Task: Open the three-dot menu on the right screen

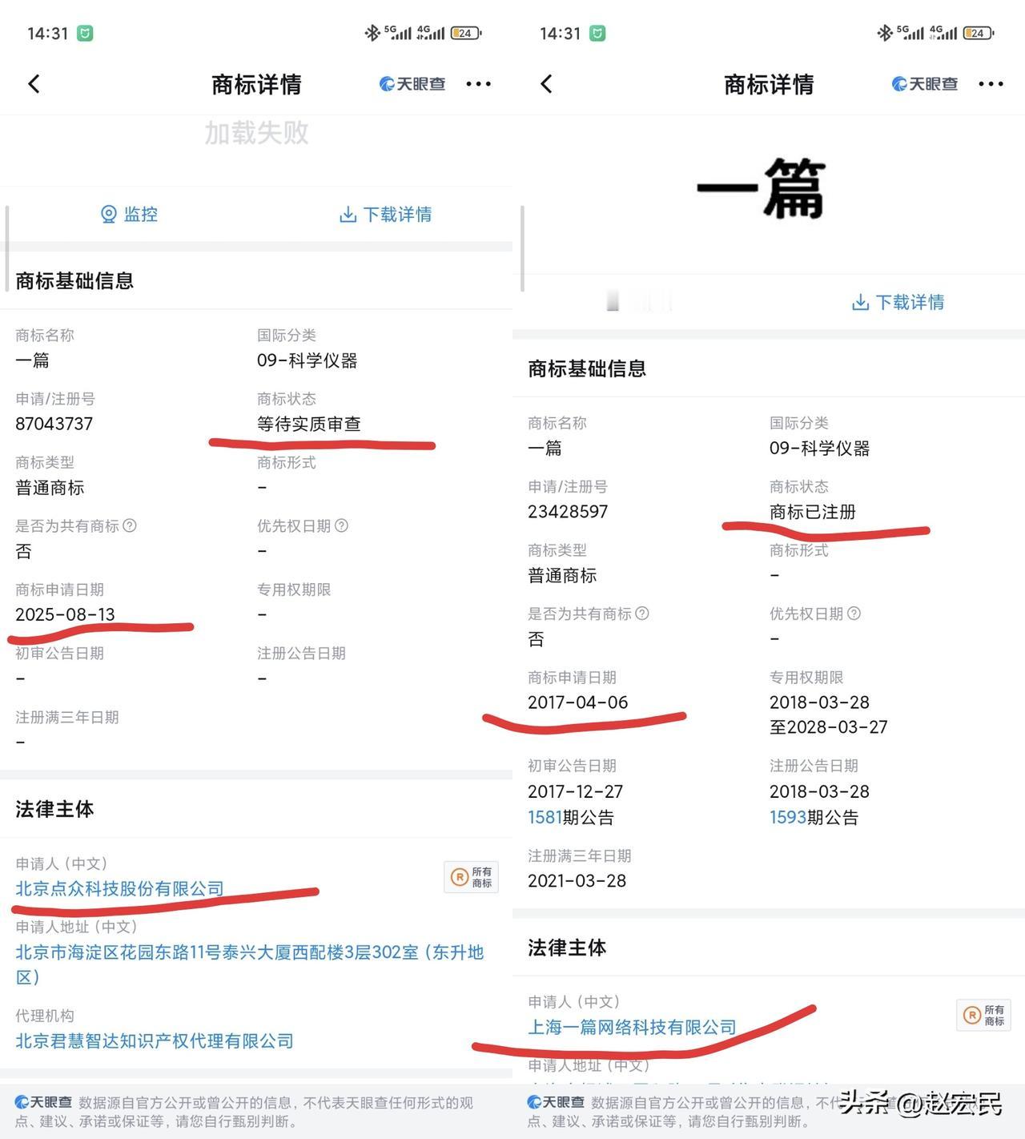Action: tap(991, 84)
